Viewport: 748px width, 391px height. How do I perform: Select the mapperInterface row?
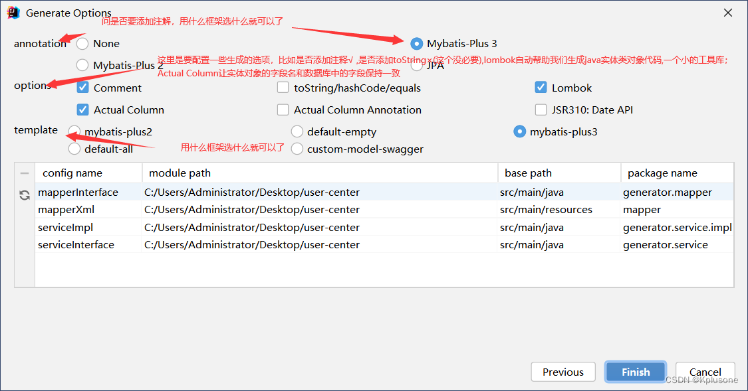click(x=384, y=193)
